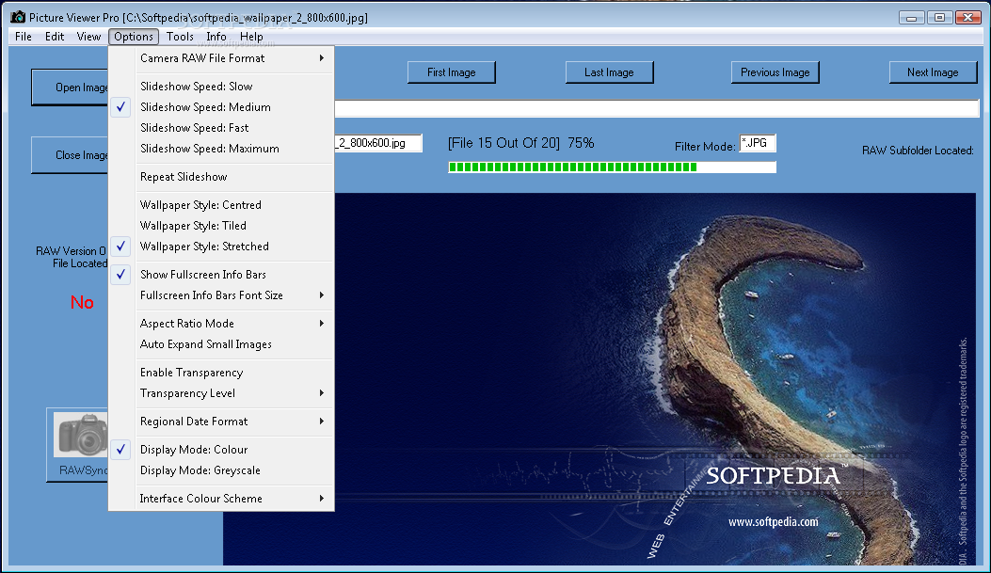Switch to Display Mode: Greyscale

(x=221, y=470)
